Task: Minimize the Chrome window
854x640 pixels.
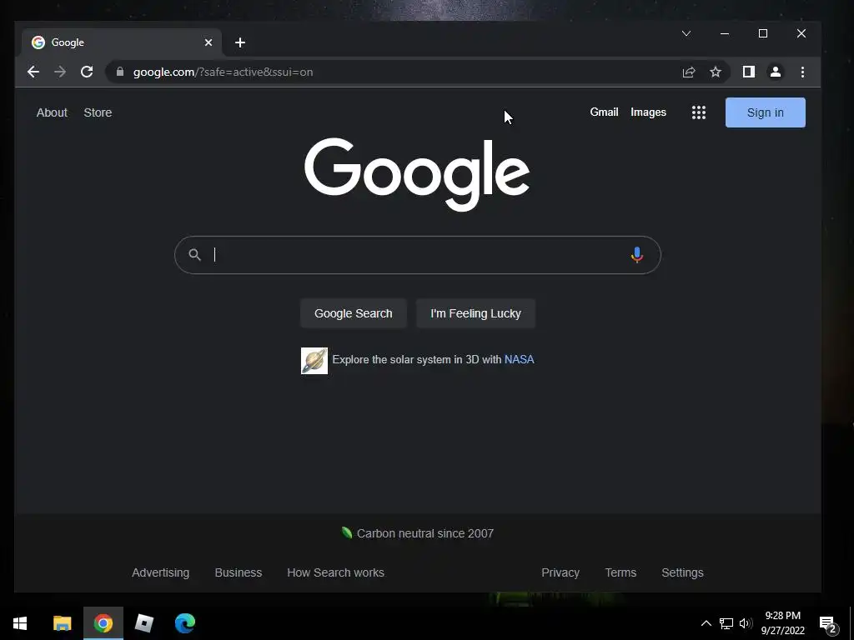Action: click(725, 33)
